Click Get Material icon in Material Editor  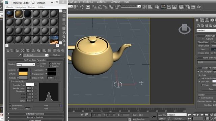(x=8, y=51)
